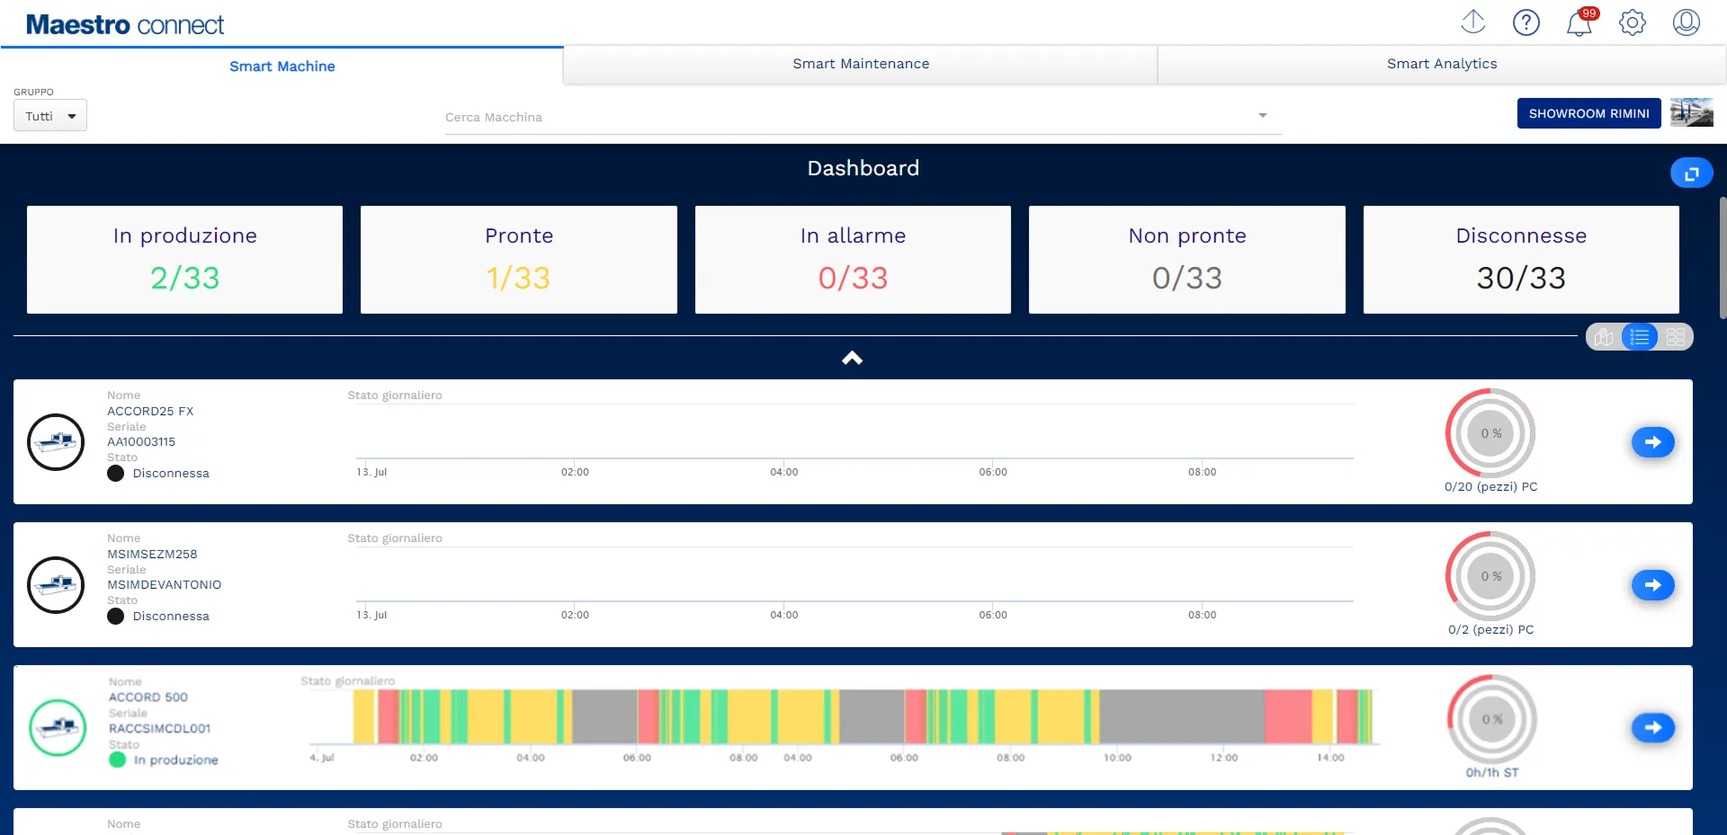Click the ACCORD25 FX 0% progress gauge

coord(1490,433)
